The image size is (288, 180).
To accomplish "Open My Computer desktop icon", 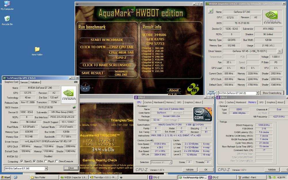I will 7,5.
